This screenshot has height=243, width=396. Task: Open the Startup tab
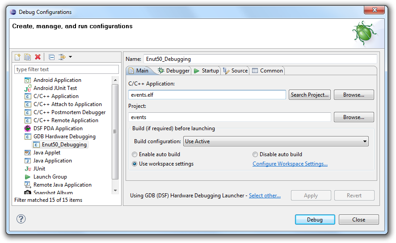[206, 71]
